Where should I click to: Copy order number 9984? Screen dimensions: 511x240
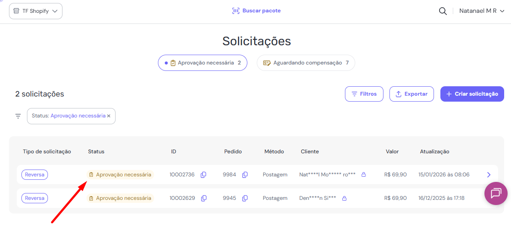[245, 175]
